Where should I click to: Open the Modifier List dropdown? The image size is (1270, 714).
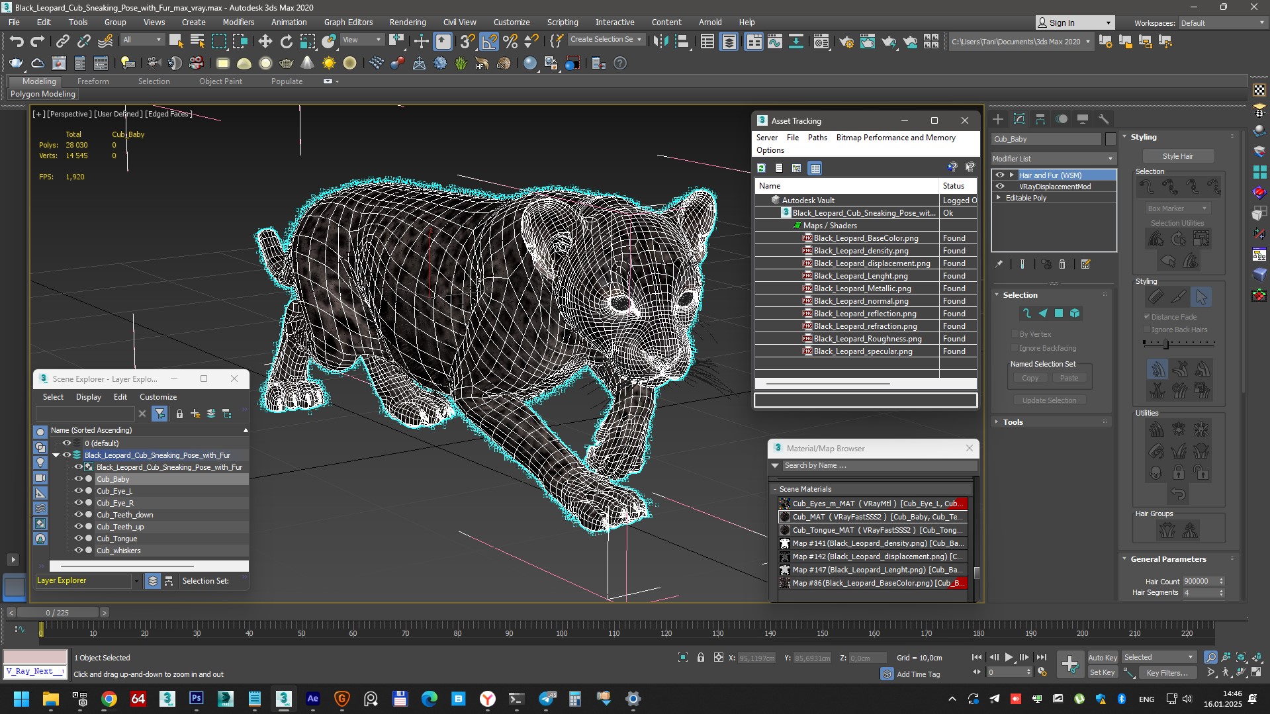(x=1054, y=159)
